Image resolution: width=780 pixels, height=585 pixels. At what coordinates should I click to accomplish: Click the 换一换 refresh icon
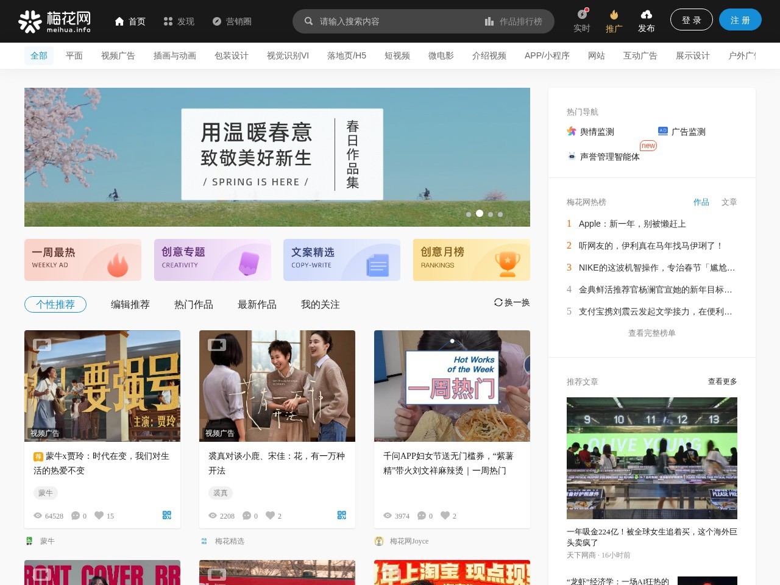tap(498, 302)
